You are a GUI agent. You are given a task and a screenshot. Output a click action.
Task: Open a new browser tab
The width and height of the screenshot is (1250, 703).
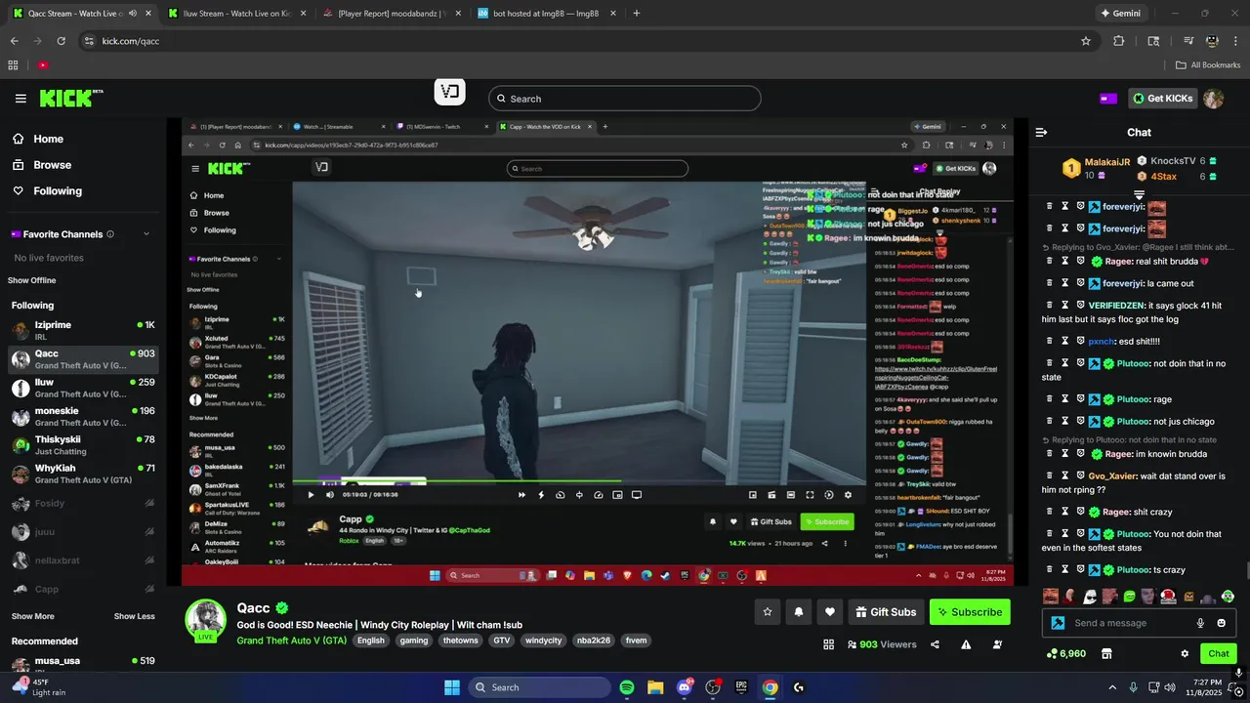[x=637, y=14]
